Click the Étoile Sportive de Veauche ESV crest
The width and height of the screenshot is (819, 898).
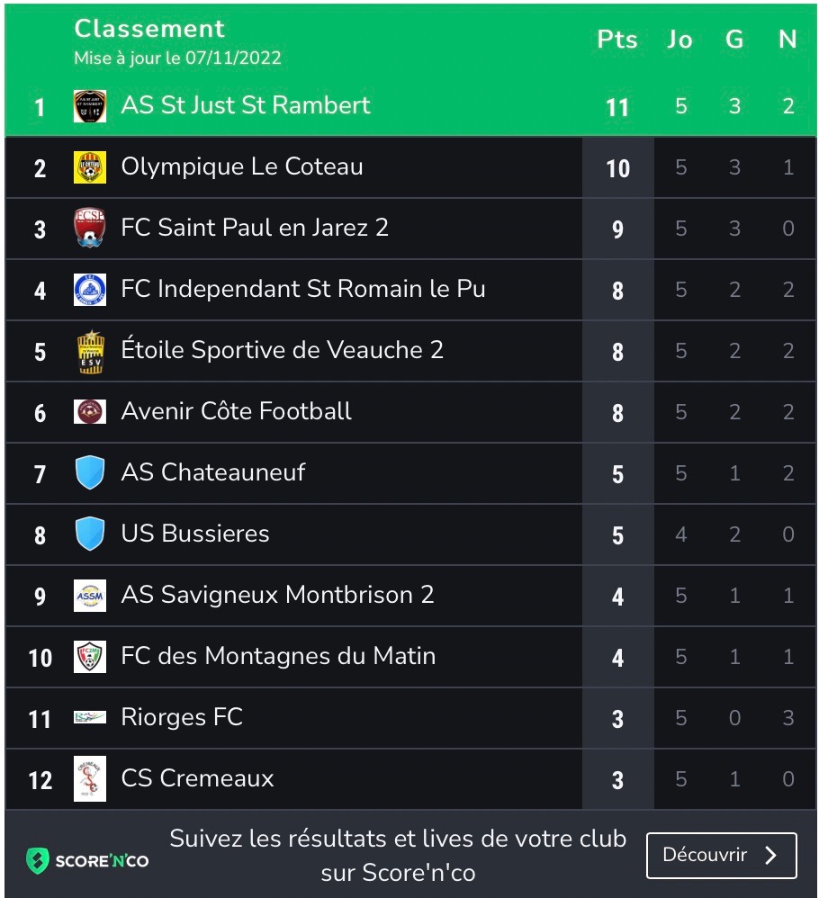pos(90,351)
